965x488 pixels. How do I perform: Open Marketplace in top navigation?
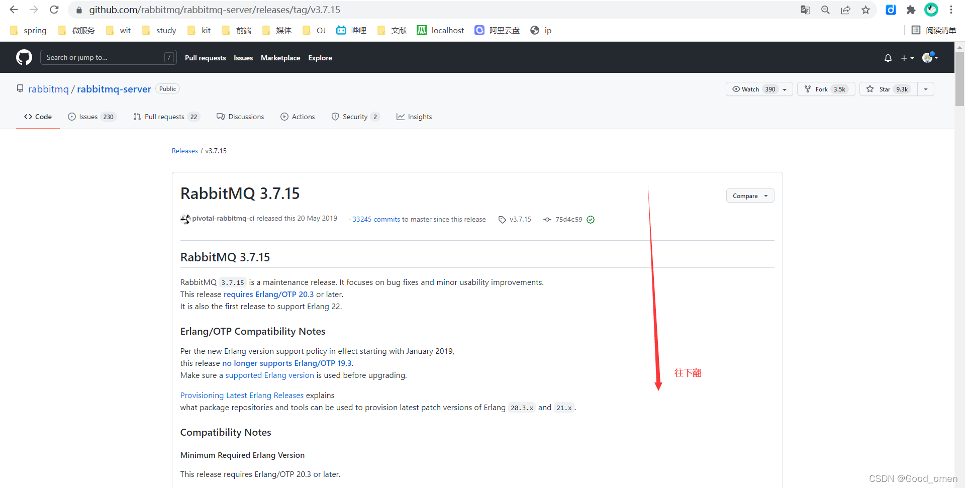(x=280, y=58)
